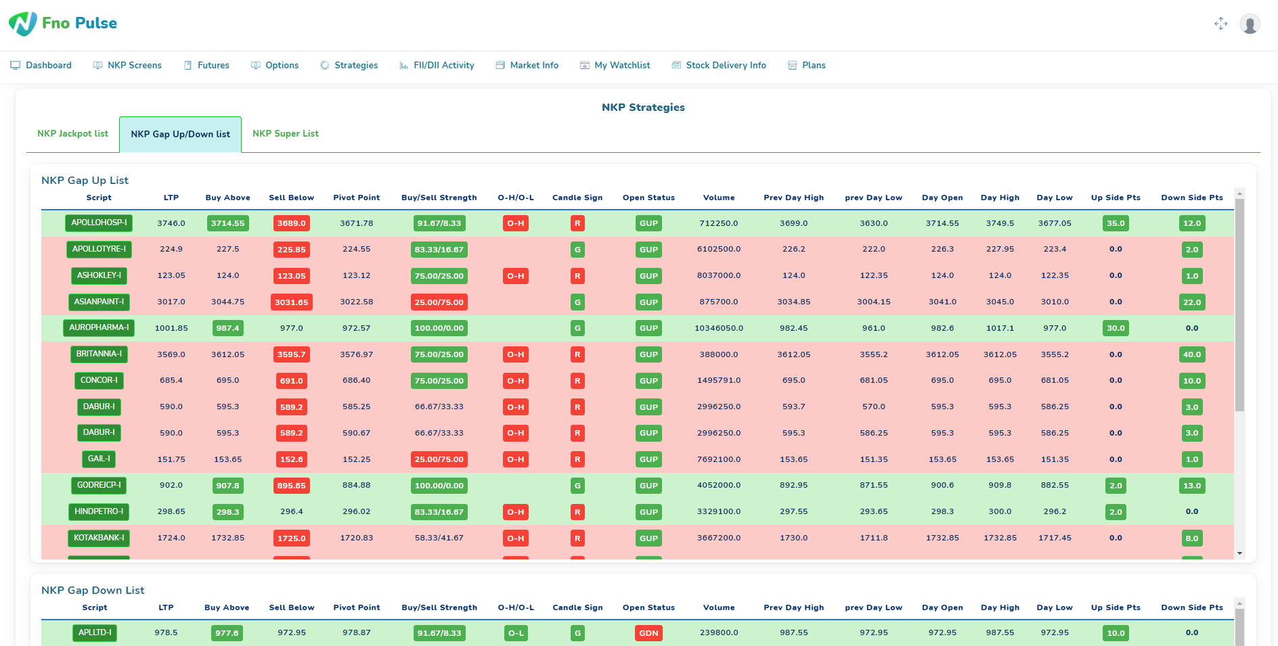
Task: Click the Plans icon
Action: (792, 66)
